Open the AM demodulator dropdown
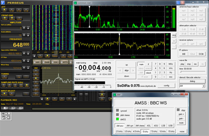209x136 pixels. (x=204, y=86)
